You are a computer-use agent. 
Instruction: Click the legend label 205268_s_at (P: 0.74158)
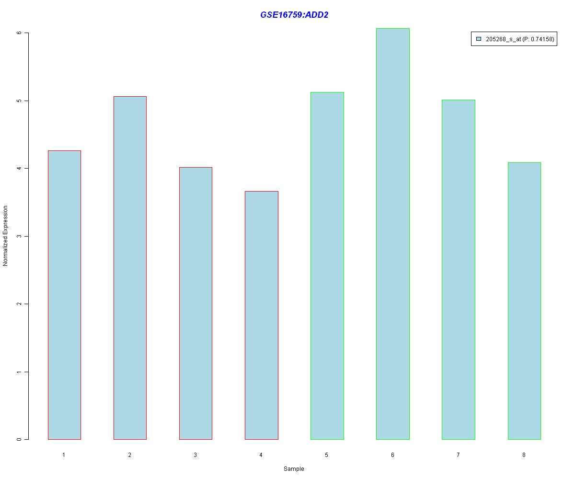click(x=520, y=40)
